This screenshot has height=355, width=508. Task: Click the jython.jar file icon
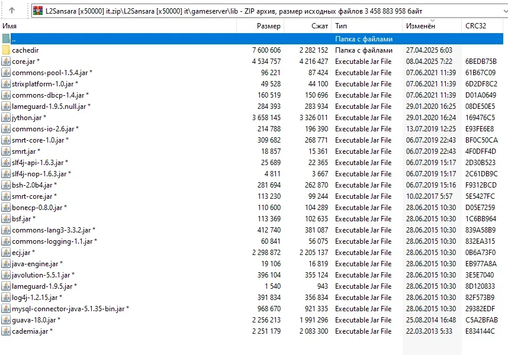click(6, 118)
